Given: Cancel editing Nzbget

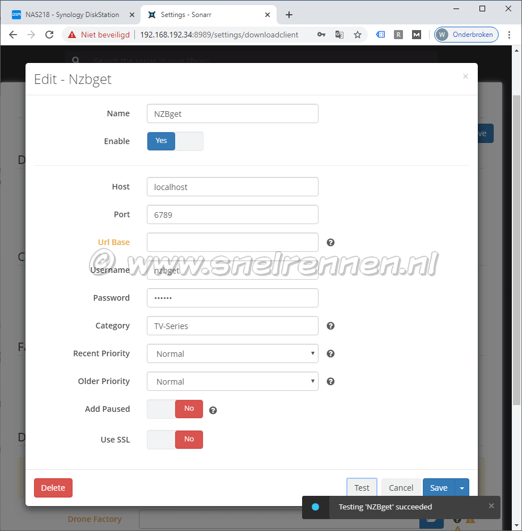Looking at the screenshot, I should click(401, 487).
